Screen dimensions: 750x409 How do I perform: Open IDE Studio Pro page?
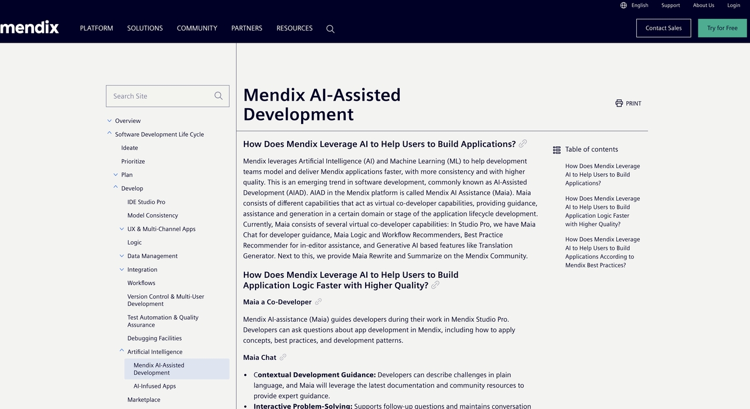click(x=146, y=202)
